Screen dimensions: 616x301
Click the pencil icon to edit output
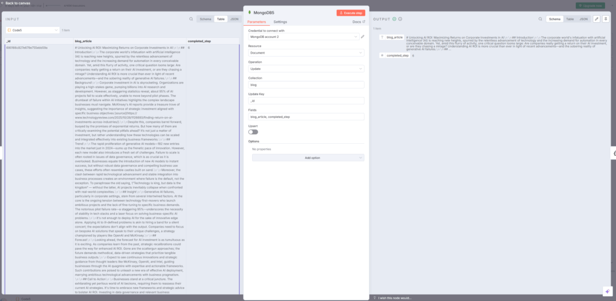(x=596, y=19)
